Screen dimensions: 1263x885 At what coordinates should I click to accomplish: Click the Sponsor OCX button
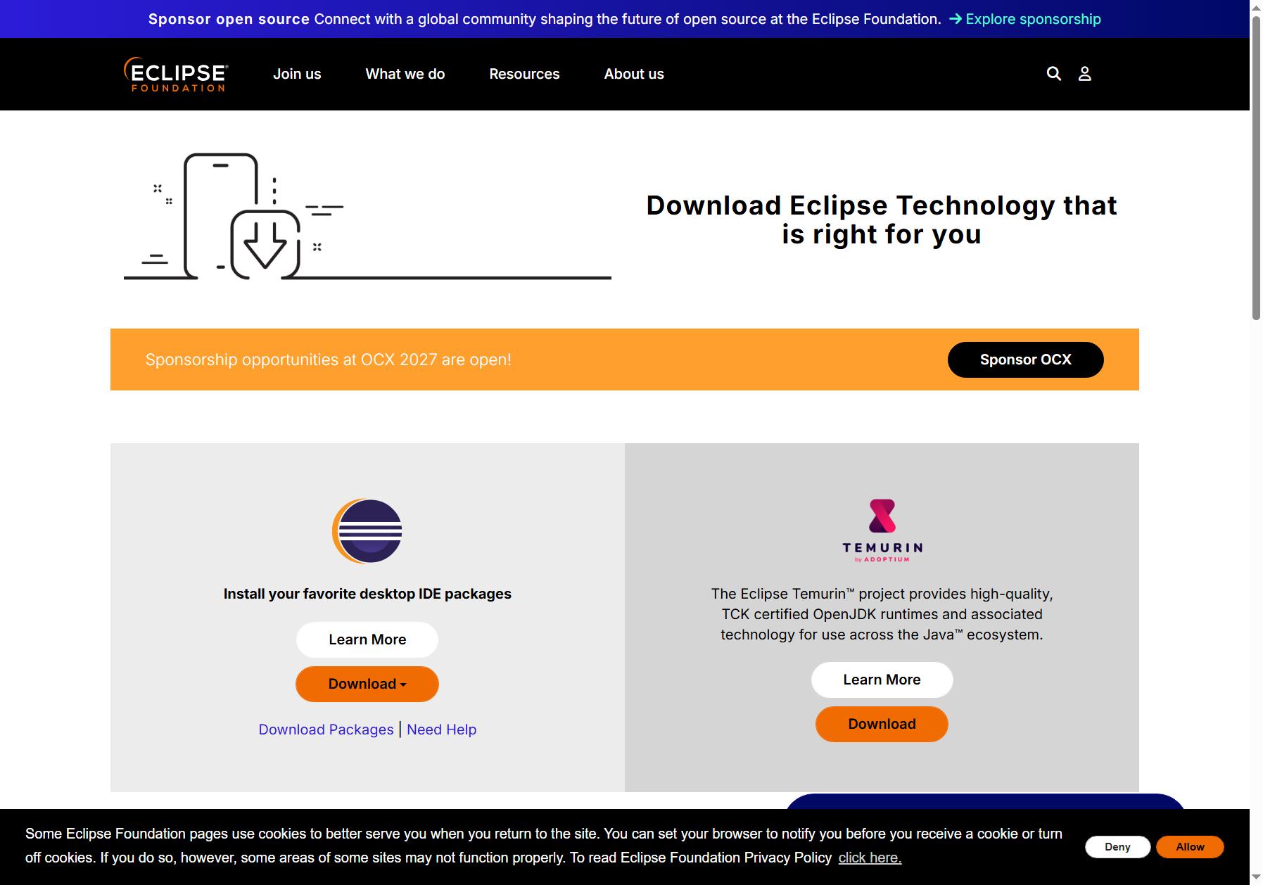click(x=1025, y=359)
